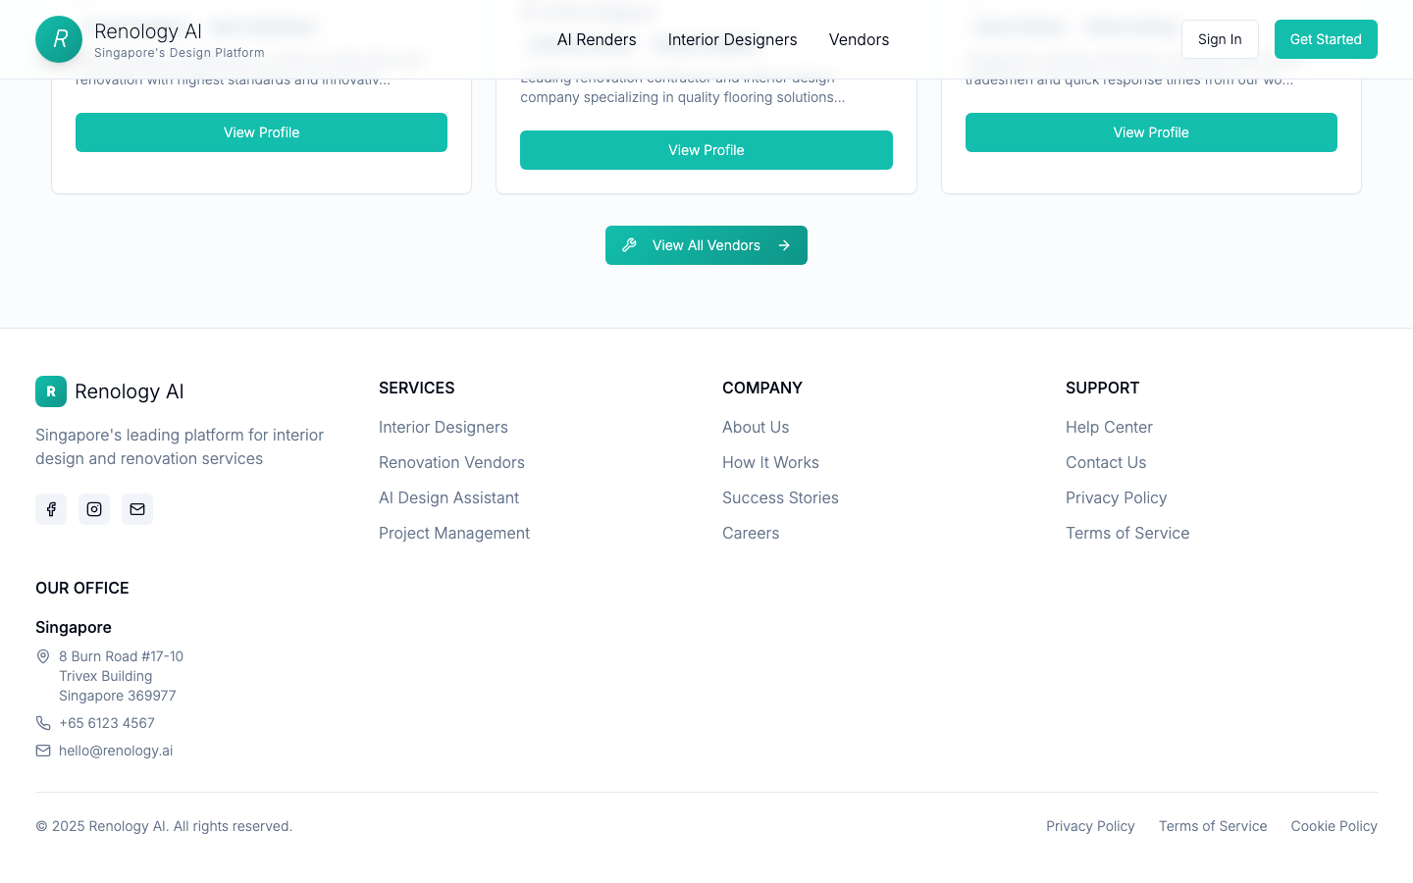Open Terms of Service link in bottom bar
1413x883 pixels.
1213,826
